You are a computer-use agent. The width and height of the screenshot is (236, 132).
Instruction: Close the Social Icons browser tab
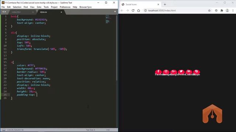[x=158, y=4]
